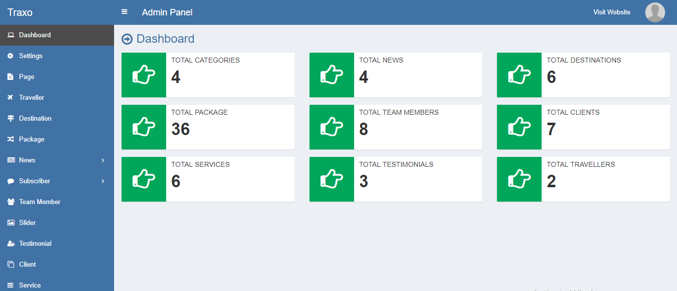Click the Slider image icon in sidebar
Image resolution: width=677 pixels, height=291 pixels.
click(x=10, y=223)
